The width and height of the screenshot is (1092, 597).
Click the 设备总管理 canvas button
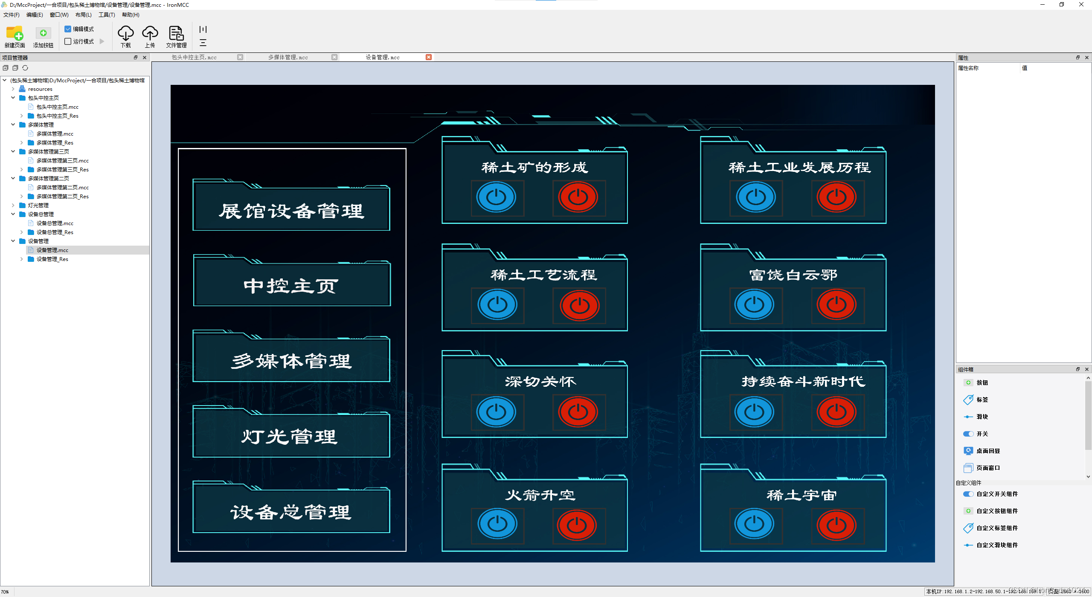pyautogui.click(x=291, y=508)
